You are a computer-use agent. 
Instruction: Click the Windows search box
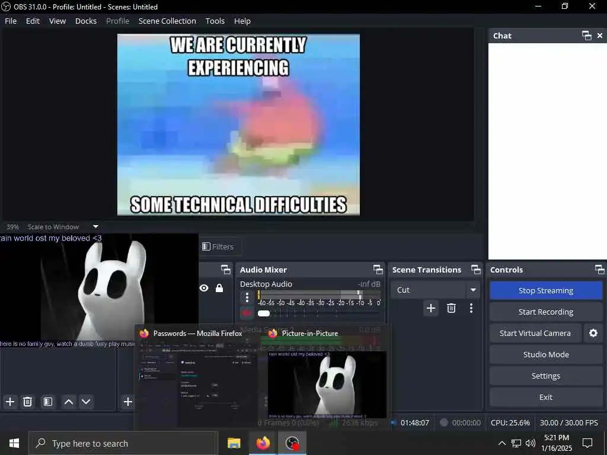point(123,443)
